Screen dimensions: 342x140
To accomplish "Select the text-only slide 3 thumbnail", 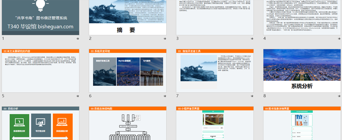I will pos(215,17).
